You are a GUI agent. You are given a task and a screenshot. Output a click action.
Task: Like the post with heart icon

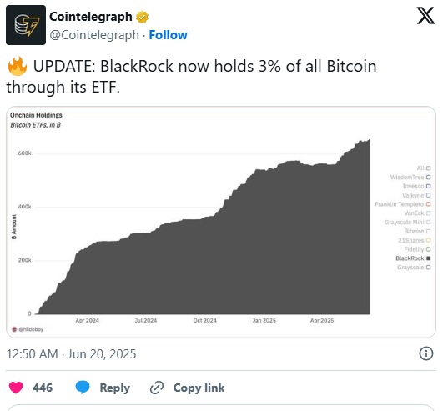pyautogui.click(x=16, y=388)
